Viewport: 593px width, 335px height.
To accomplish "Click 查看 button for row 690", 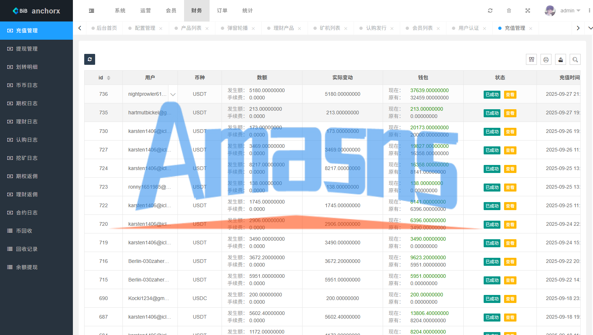I will click(x=510, y=299).
